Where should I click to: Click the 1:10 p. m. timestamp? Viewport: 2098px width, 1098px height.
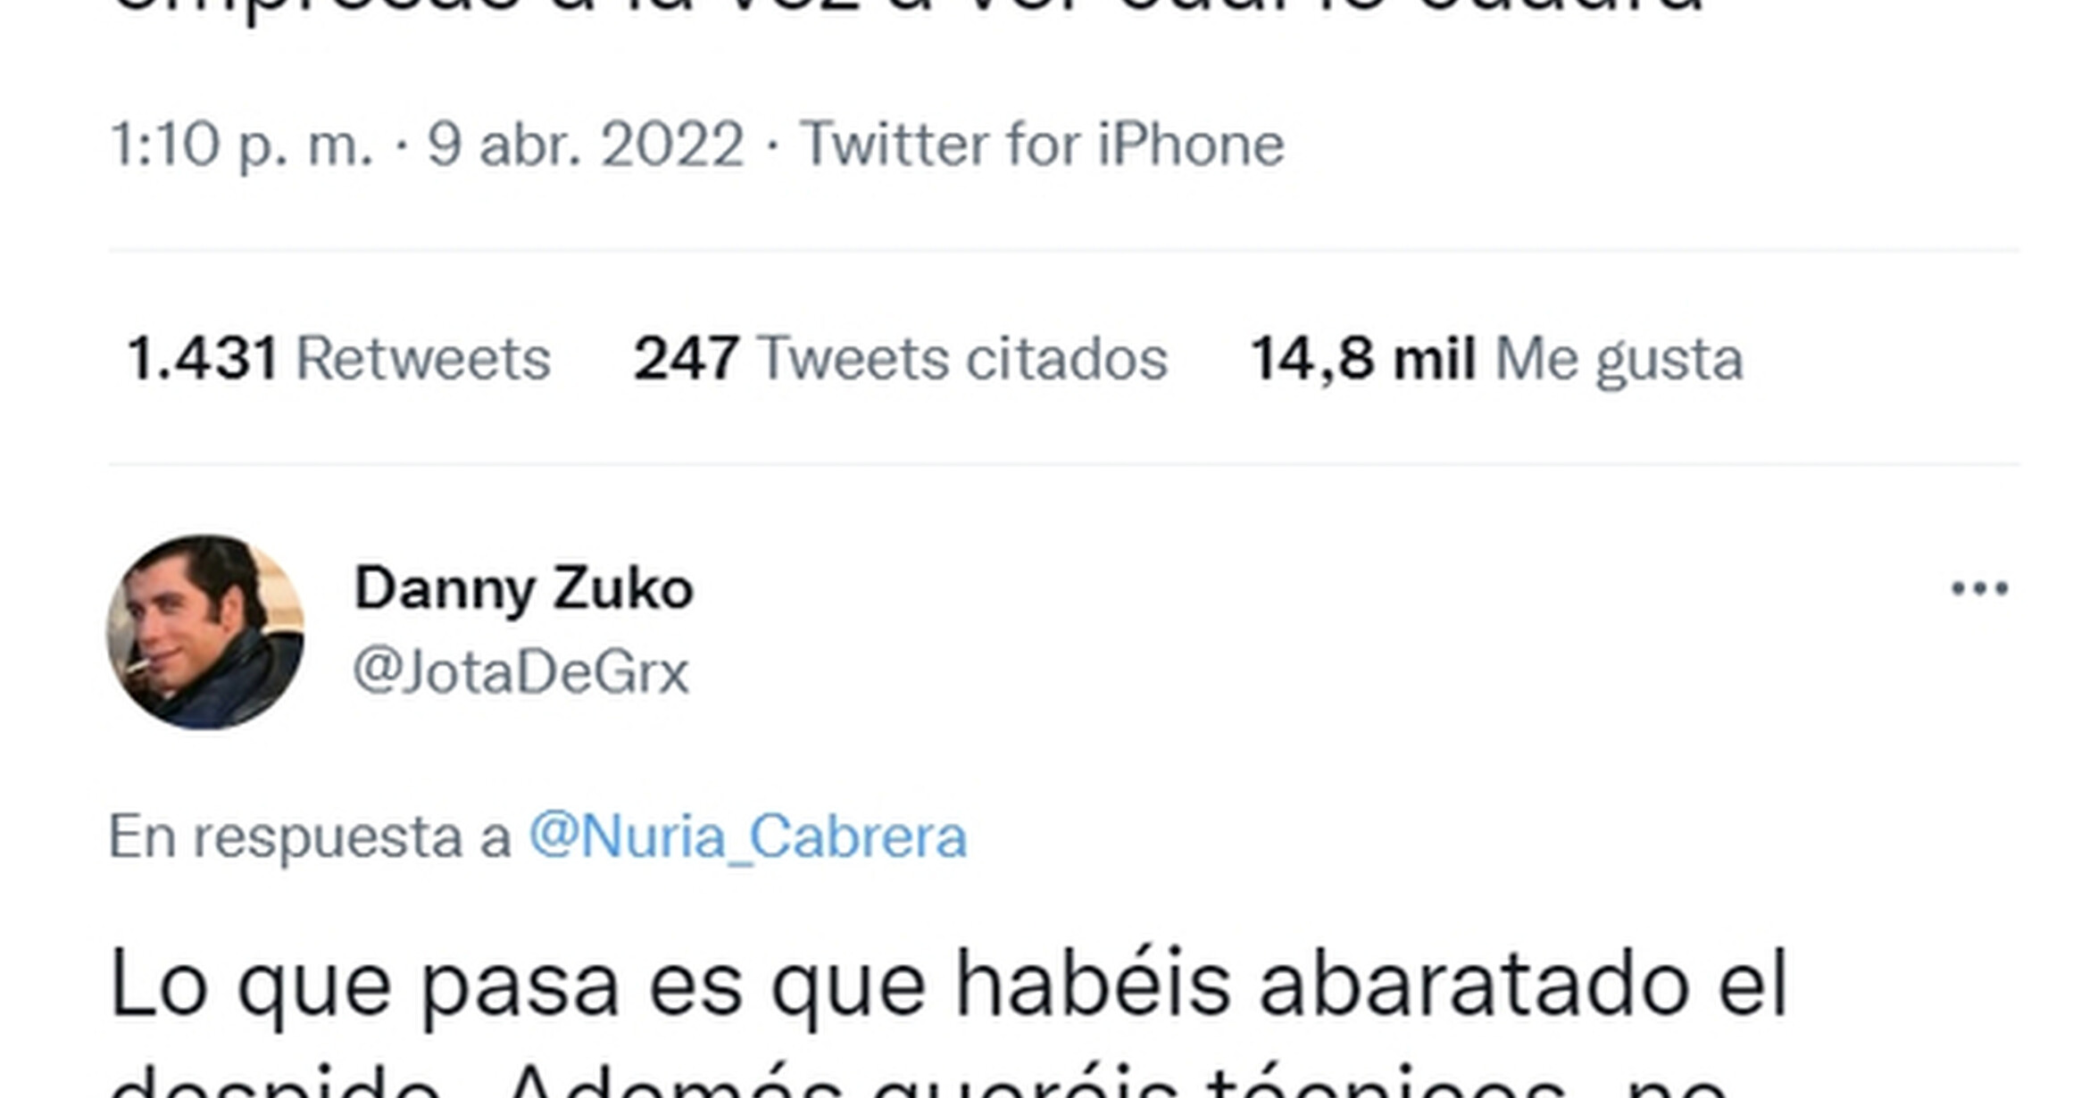point(242,145)
